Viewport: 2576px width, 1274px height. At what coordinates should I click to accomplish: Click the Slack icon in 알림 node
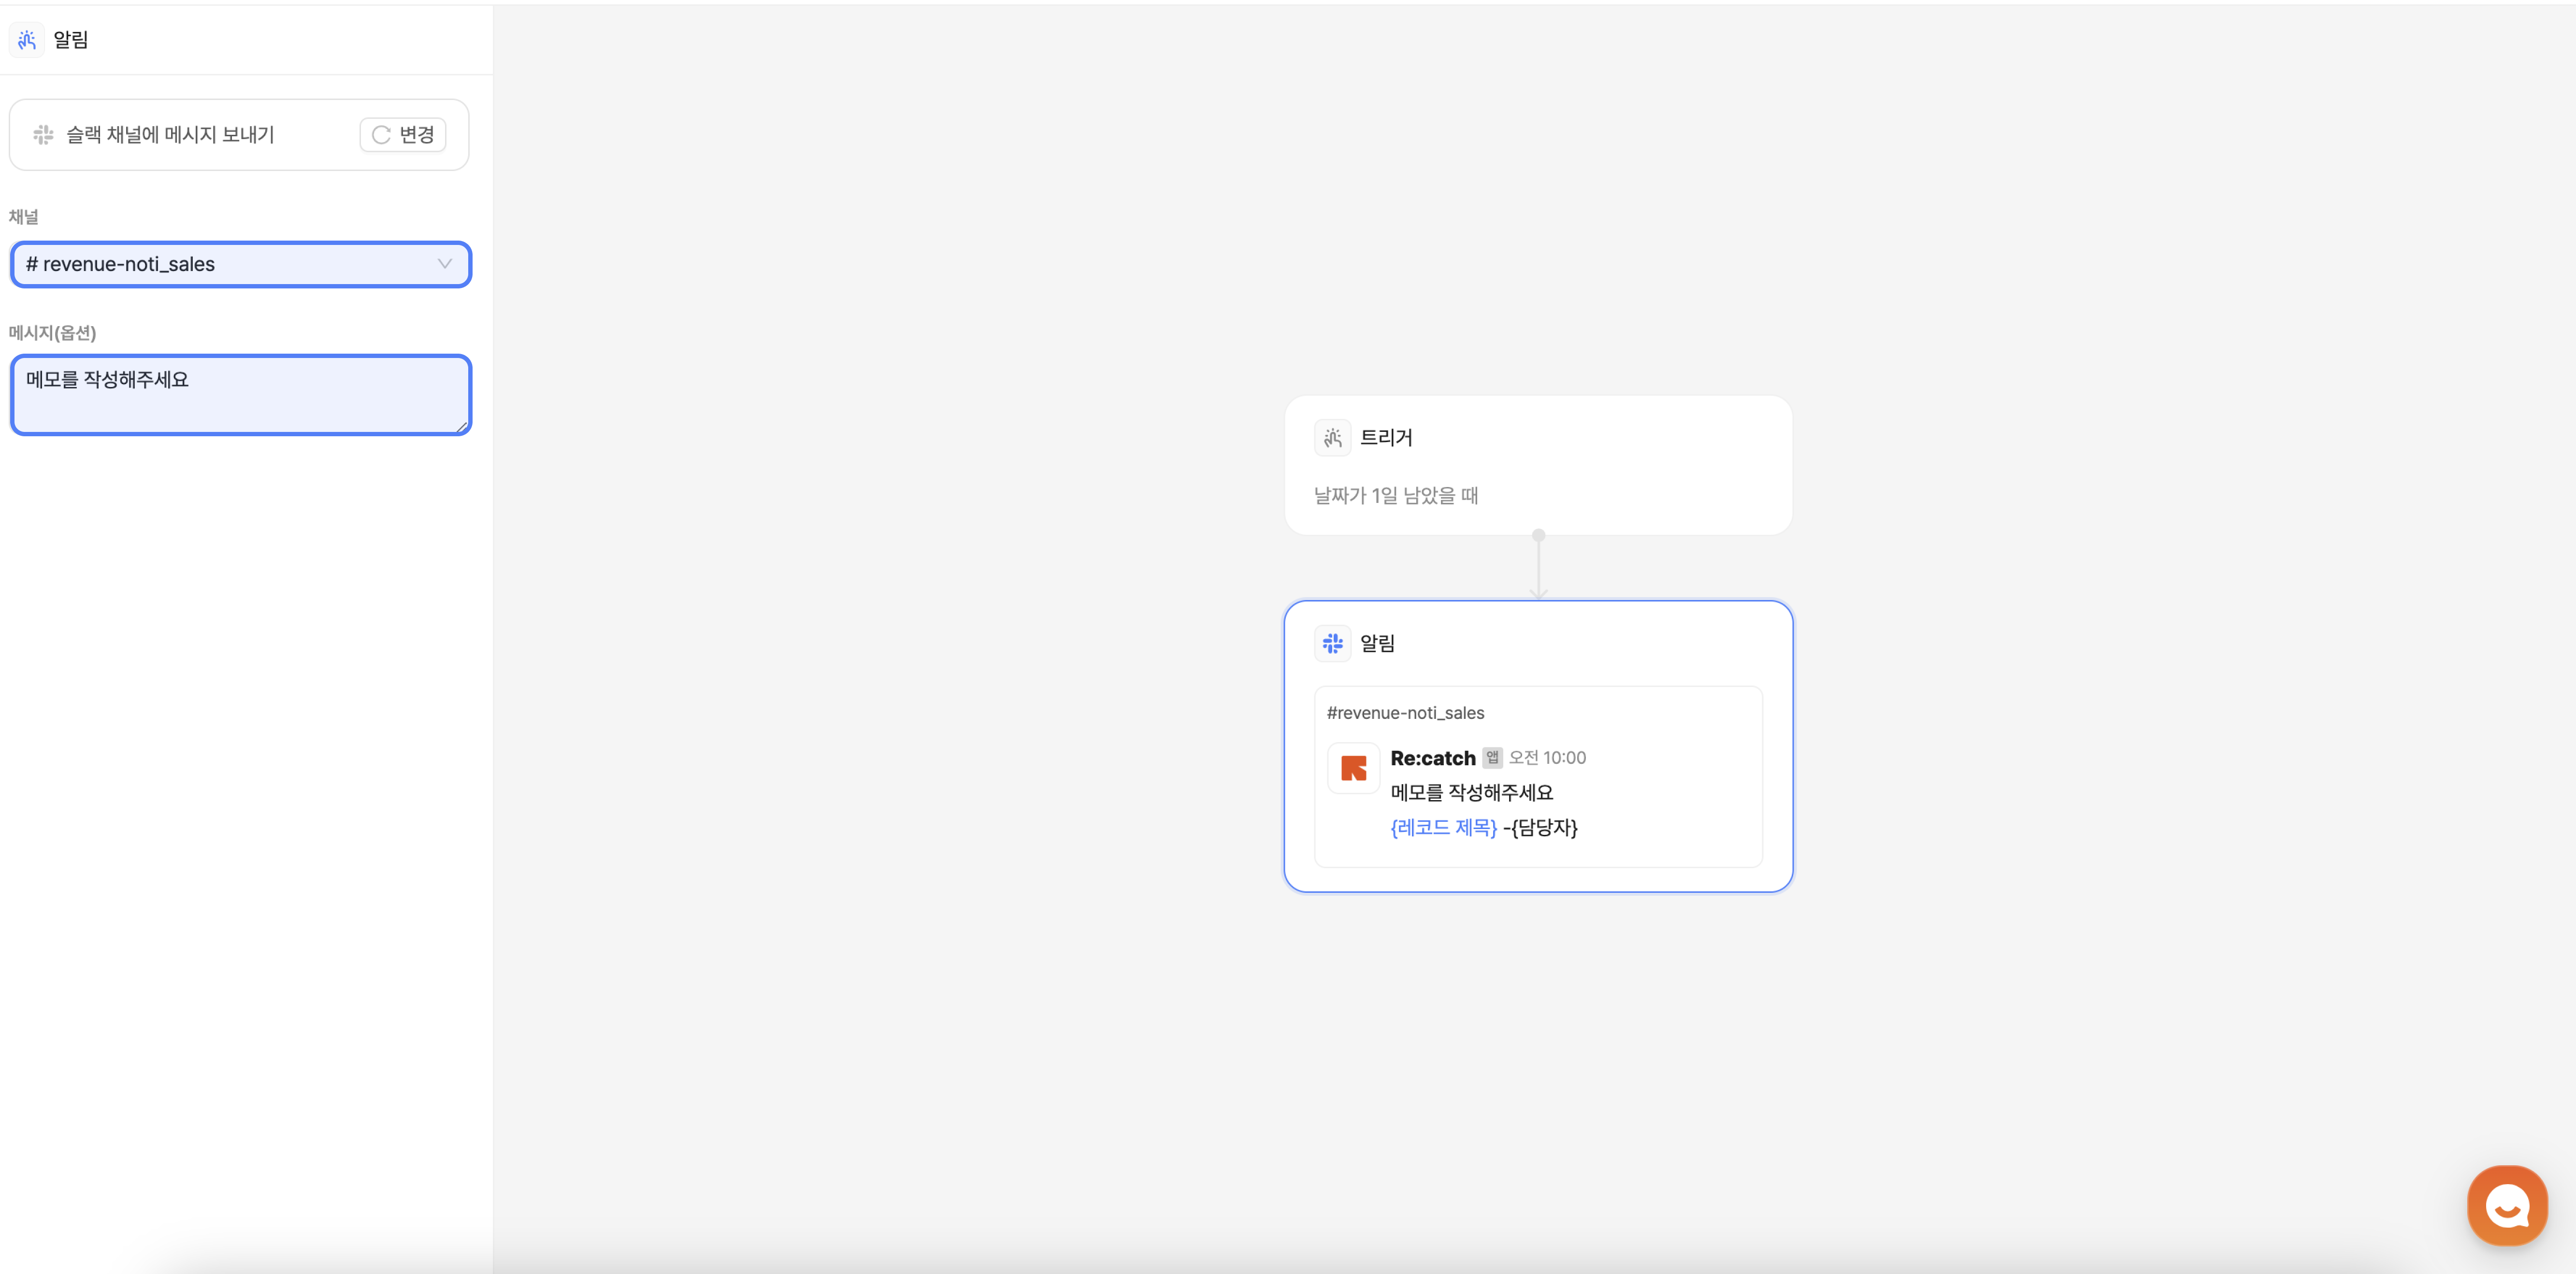click(x=1332, y=643)
